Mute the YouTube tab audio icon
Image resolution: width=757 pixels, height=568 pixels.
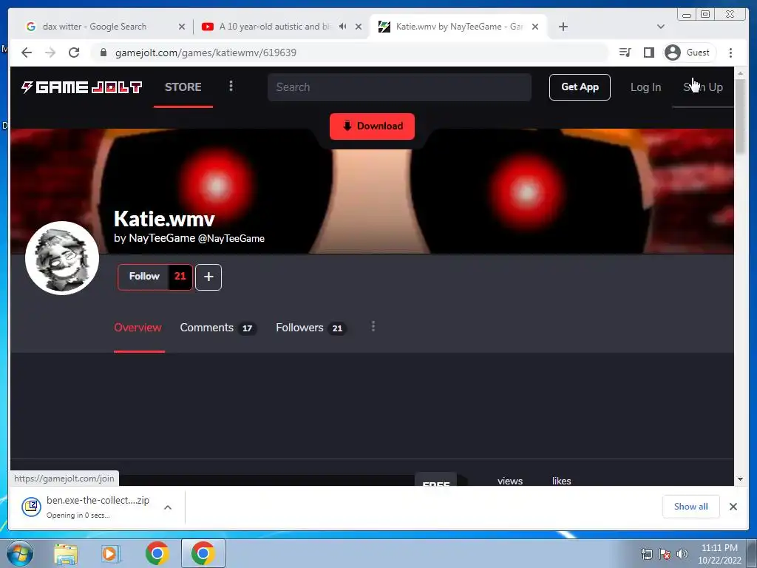(x=343, y=27)
